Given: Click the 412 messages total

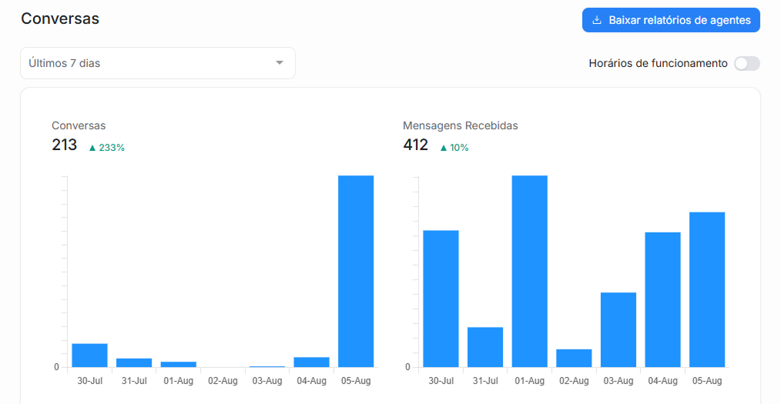Looking at the screenshot, I should click(x=415, y=145).
